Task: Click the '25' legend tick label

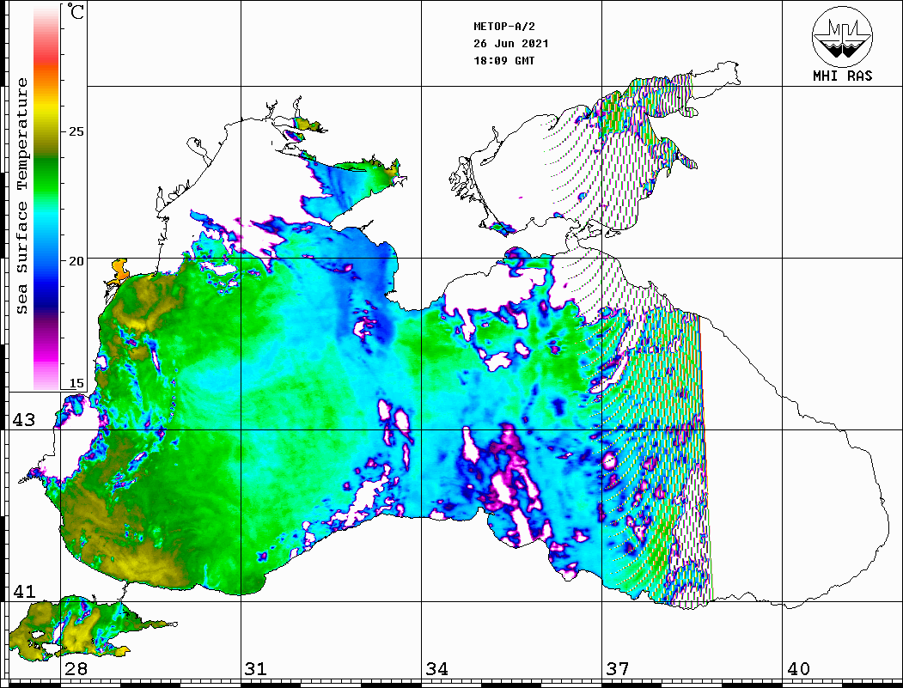Action: point(76,131)
